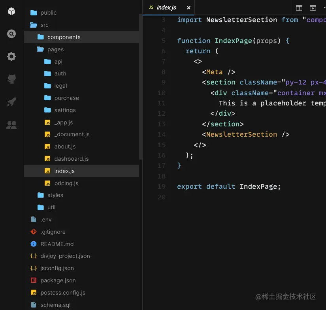Click the 'function IndexPage(props)' code line

(233, 41)
